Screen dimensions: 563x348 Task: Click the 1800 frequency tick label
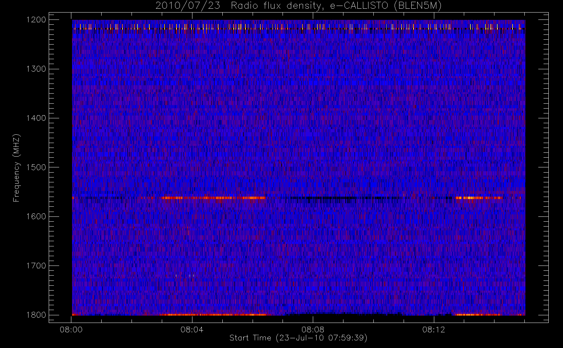click(x=36, y=315)
